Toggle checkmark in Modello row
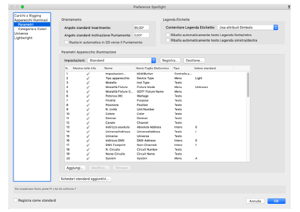 [88, 83]
